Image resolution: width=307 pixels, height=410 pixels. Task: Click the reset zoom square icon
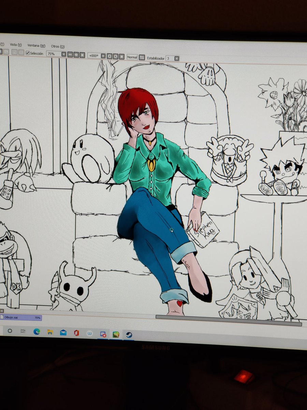(82, 55)
